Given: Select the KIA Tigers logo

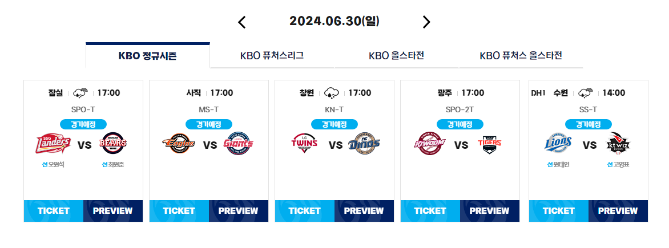Looking at the screenshot, I should click(x=489, y=145).
